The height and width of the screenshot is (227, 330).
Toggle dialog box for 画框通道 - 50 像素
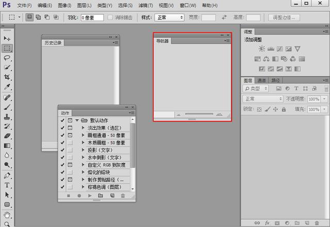pos(70,135)
